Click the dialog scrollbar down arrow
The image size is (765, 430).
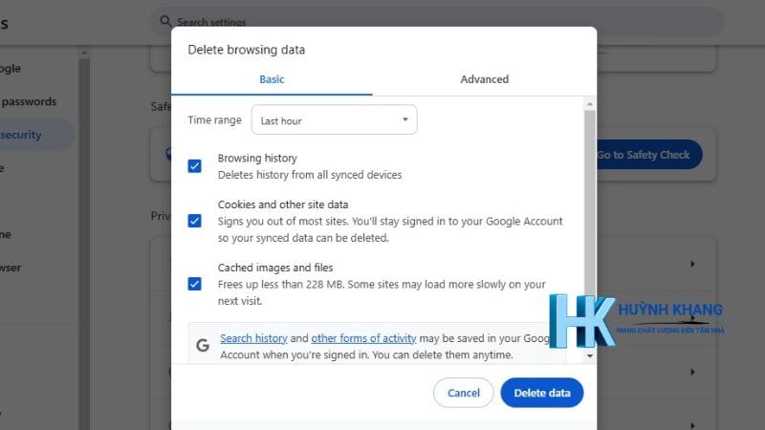590,355
